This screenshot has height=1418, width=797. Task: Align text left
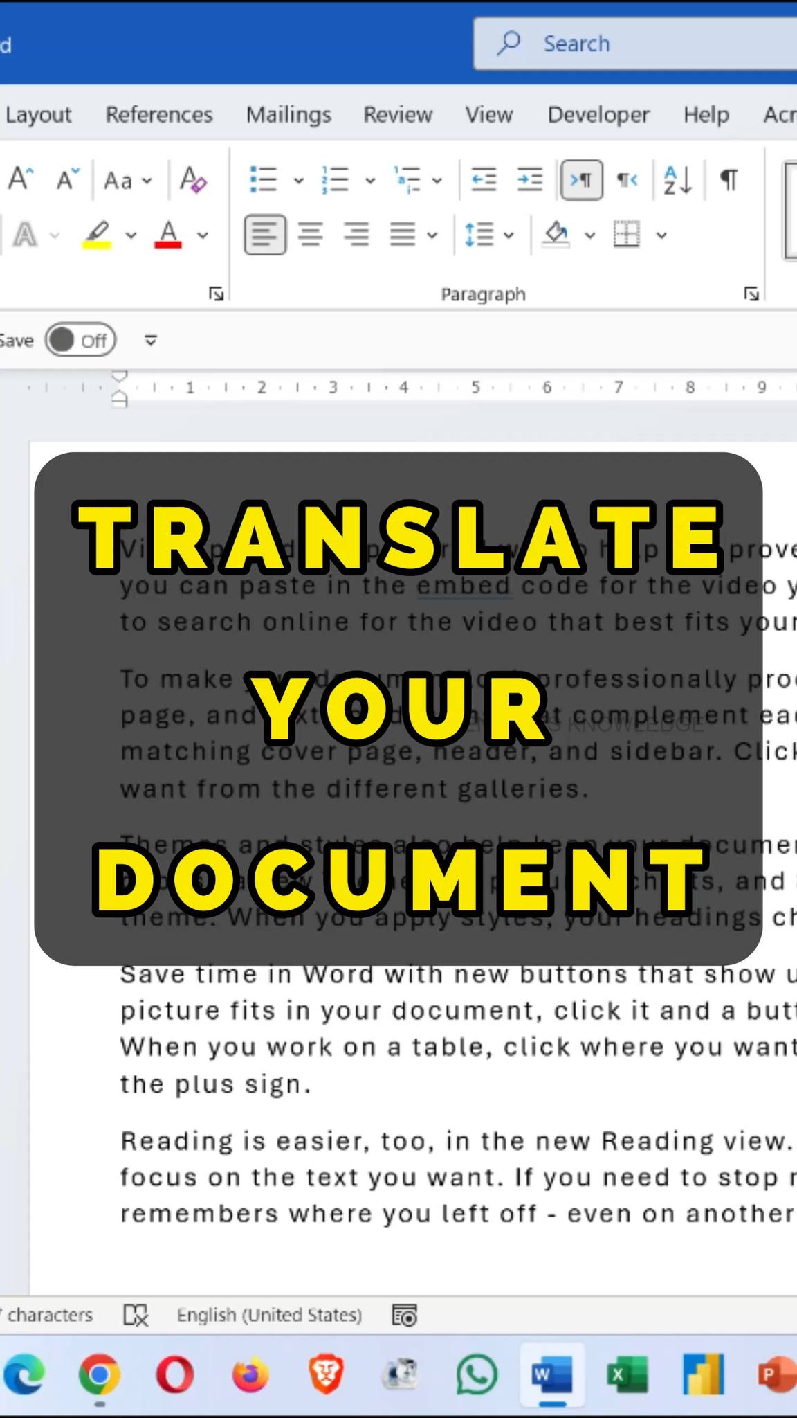click(x=265, y=235)
